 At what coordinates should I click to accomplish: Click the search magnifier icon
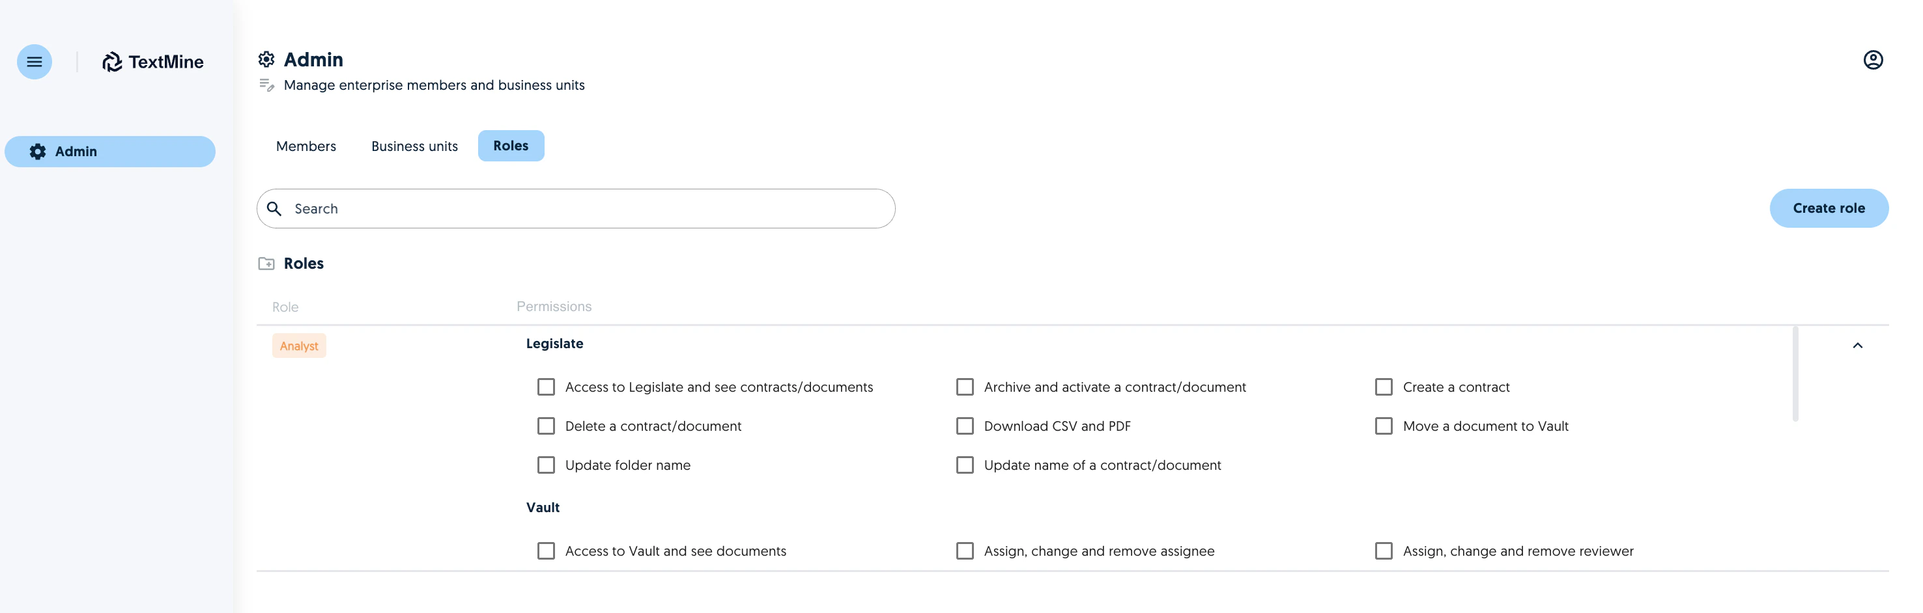tap(275, 209)
